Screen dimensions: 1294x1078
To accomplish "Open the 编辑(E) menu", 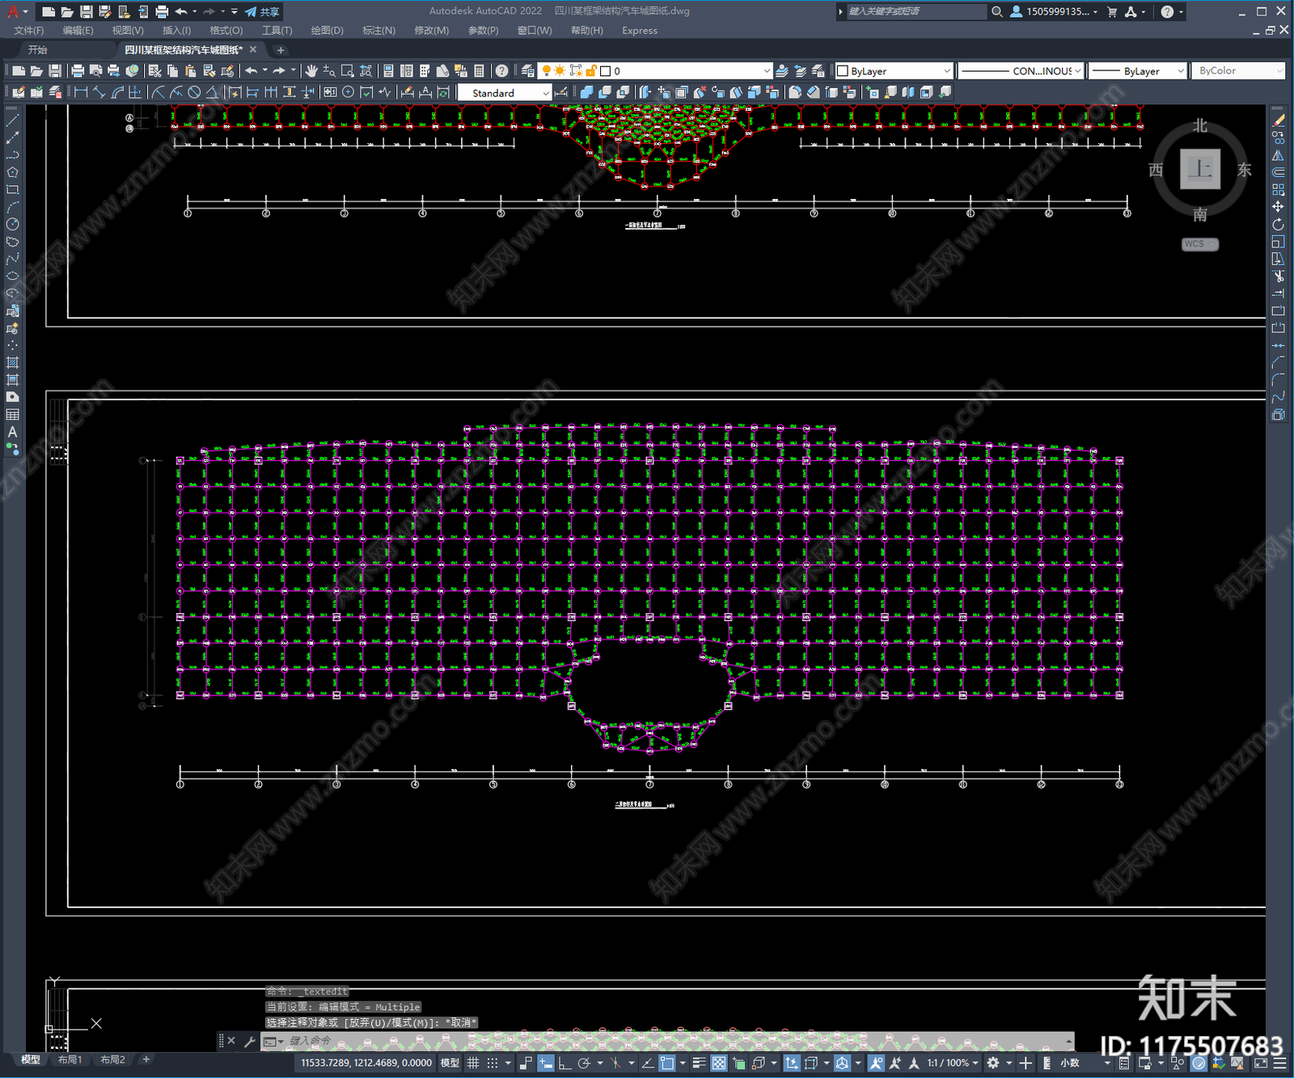I will coord(78,31).
